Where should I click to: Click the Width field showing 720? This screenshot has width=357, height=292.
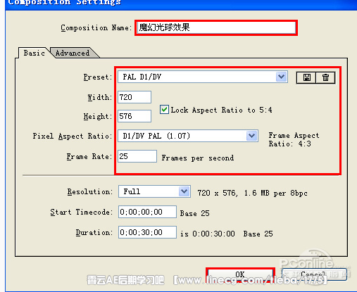point(134,97)
